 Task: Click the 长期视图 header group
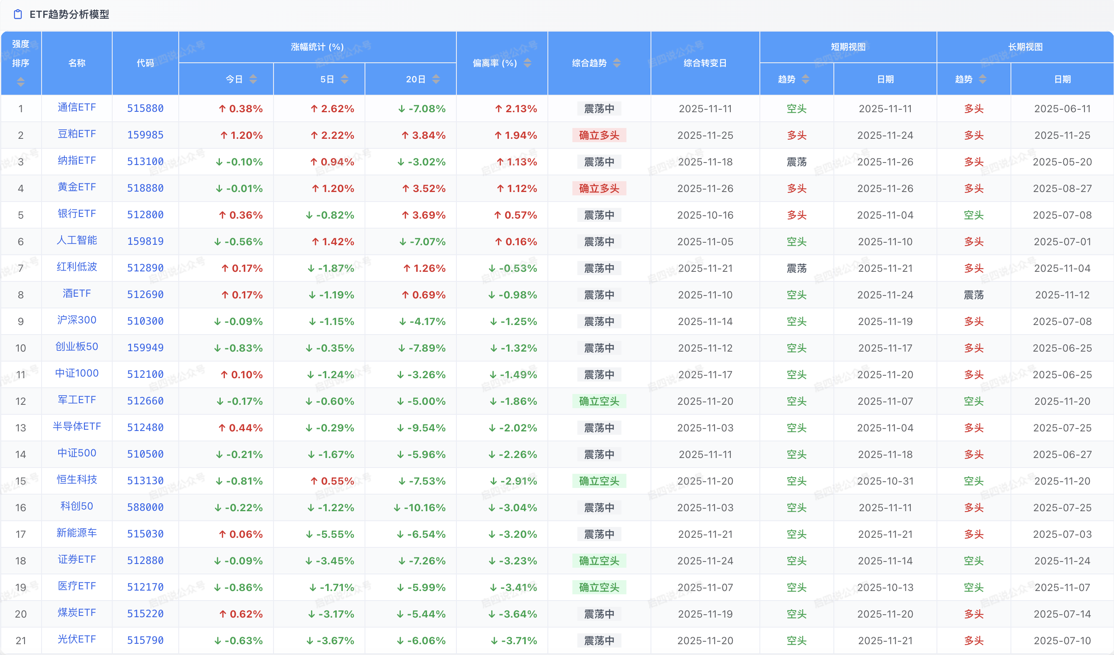(x=1025, y=47)
